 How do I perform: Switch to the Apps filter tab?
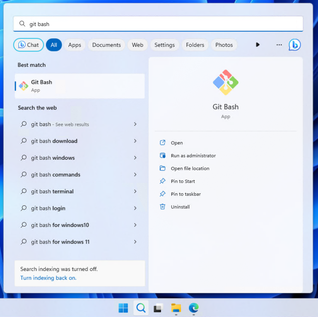click(75, 45)
